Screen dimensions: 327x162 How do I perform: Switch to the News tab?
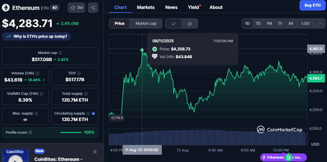[172, 7]
